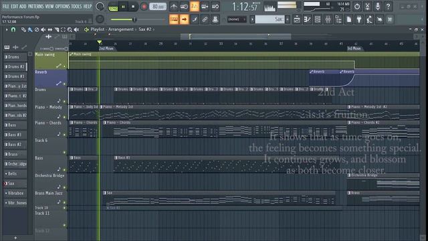
Task: Click the shopping cart content library icon
Action: (390, 19)
